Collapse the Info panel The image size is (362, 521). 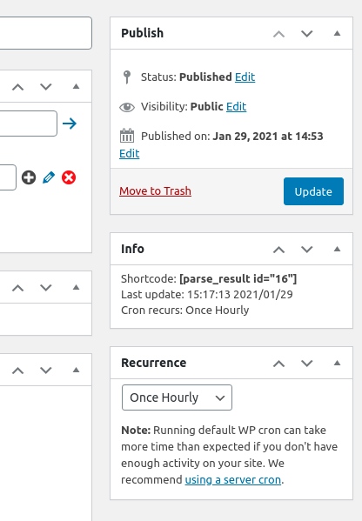point(337,249)
